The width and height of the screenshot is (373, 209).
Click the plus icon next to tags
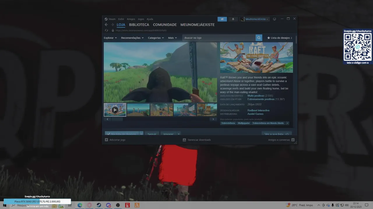tap(287, 123)
